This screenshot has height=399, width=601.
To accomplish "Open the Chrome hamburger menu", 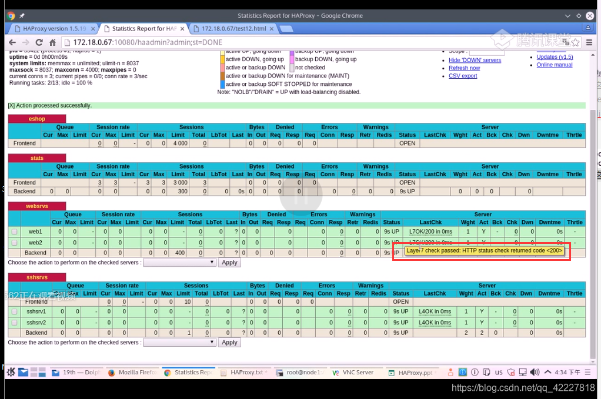I will pyautogui.click(x=589, y=42).
